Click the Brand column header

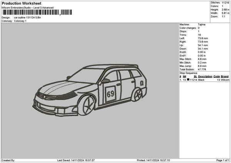click(225, 76)
